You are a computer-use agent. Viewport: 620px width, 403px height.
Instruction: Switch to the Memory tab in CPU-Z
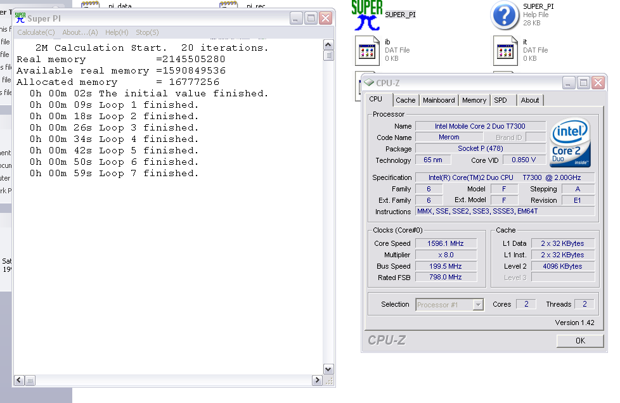point(474,100)
